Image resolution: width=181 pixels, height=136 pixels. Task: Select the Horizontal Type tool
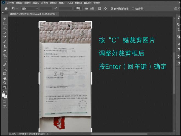[5, 60]
